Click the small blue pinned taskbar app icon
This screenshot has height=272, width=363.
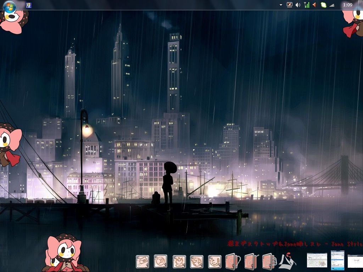tap(29, 5)
